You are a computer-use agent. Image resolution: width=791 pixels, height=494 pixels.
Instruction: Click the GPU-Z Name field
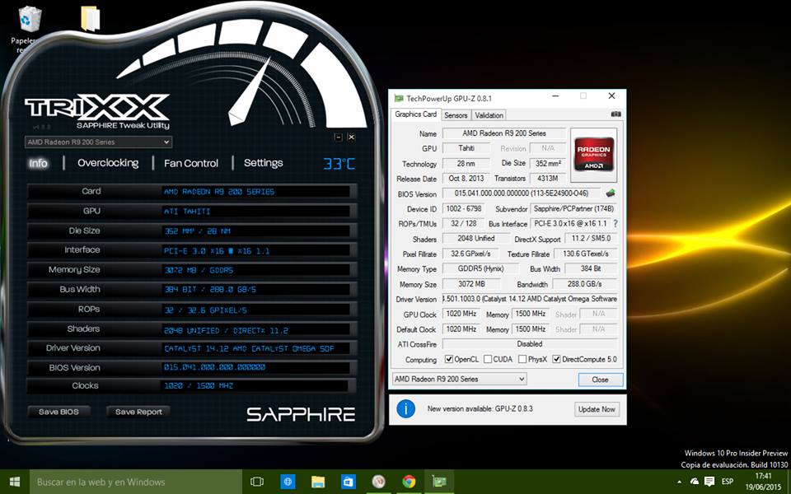504,133
